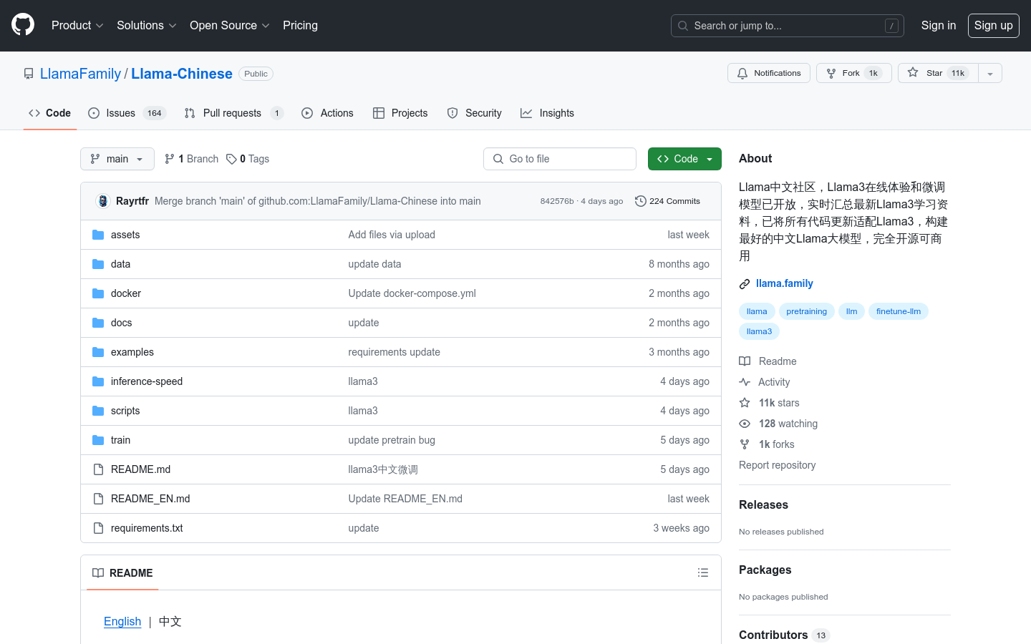Click the GitHub logo icon
The height and width of the screenshot is (644, 1031).
pyautogui.click(x=23, y=25)
